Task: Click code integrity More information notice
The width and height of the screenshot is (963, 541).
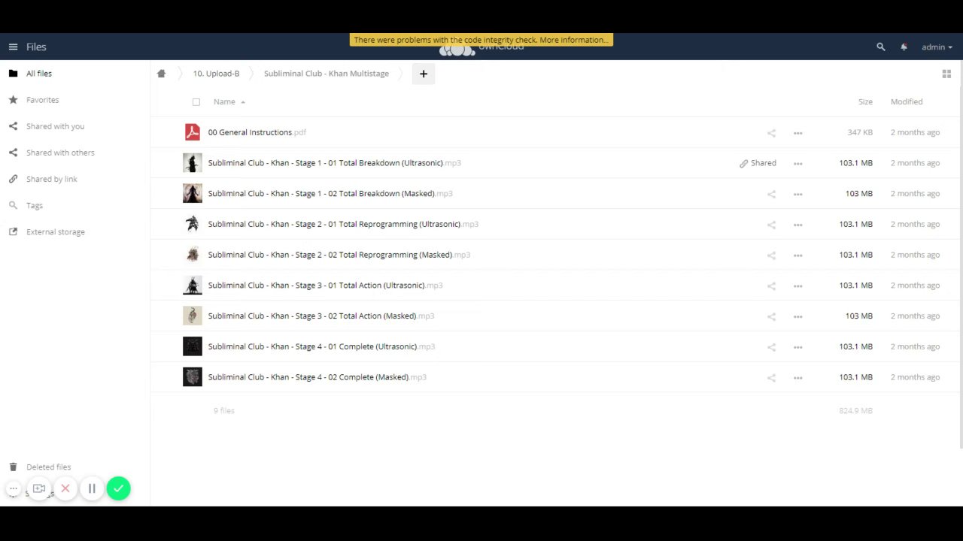Action: (x=481, y=40)
